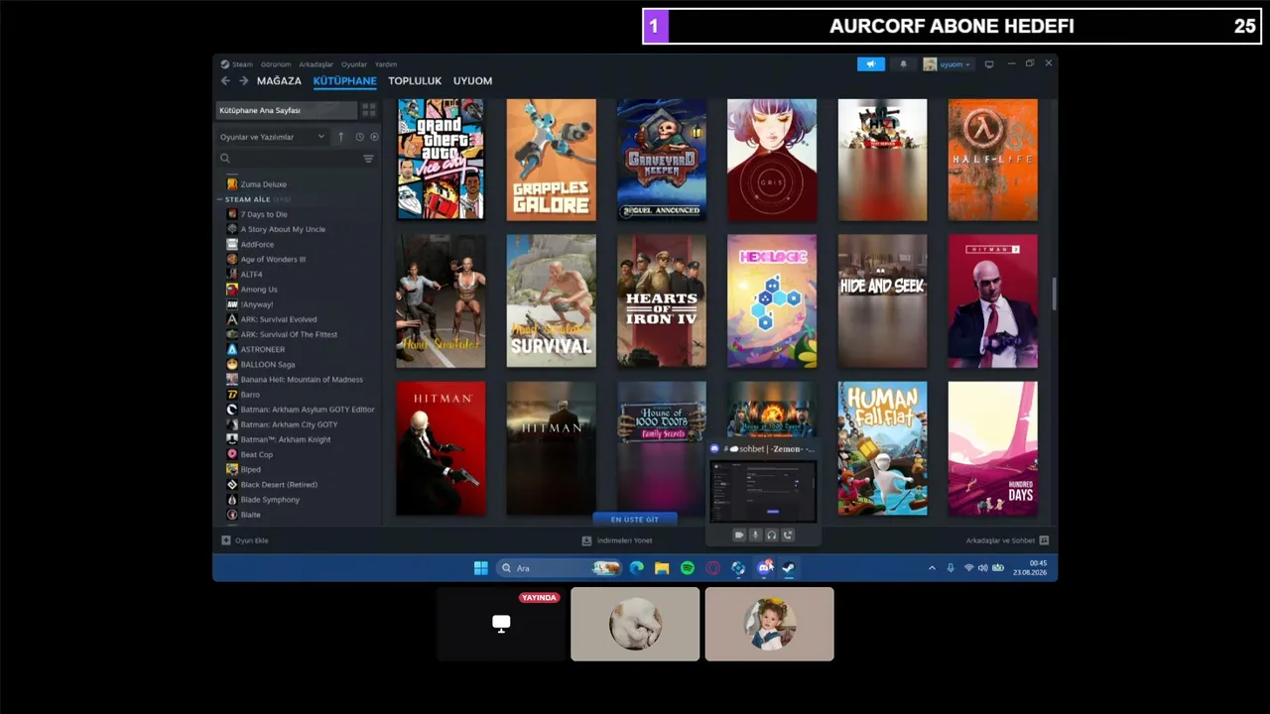Click the ready-to-play filter icon
1270x714 pixels.
(x=374, y=137)
